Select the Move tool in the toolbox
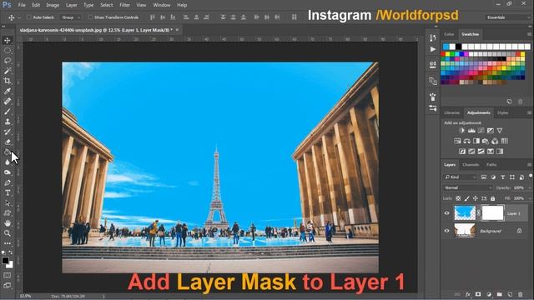The height and width of the screenshot is (300, 534). coord(8,41)
